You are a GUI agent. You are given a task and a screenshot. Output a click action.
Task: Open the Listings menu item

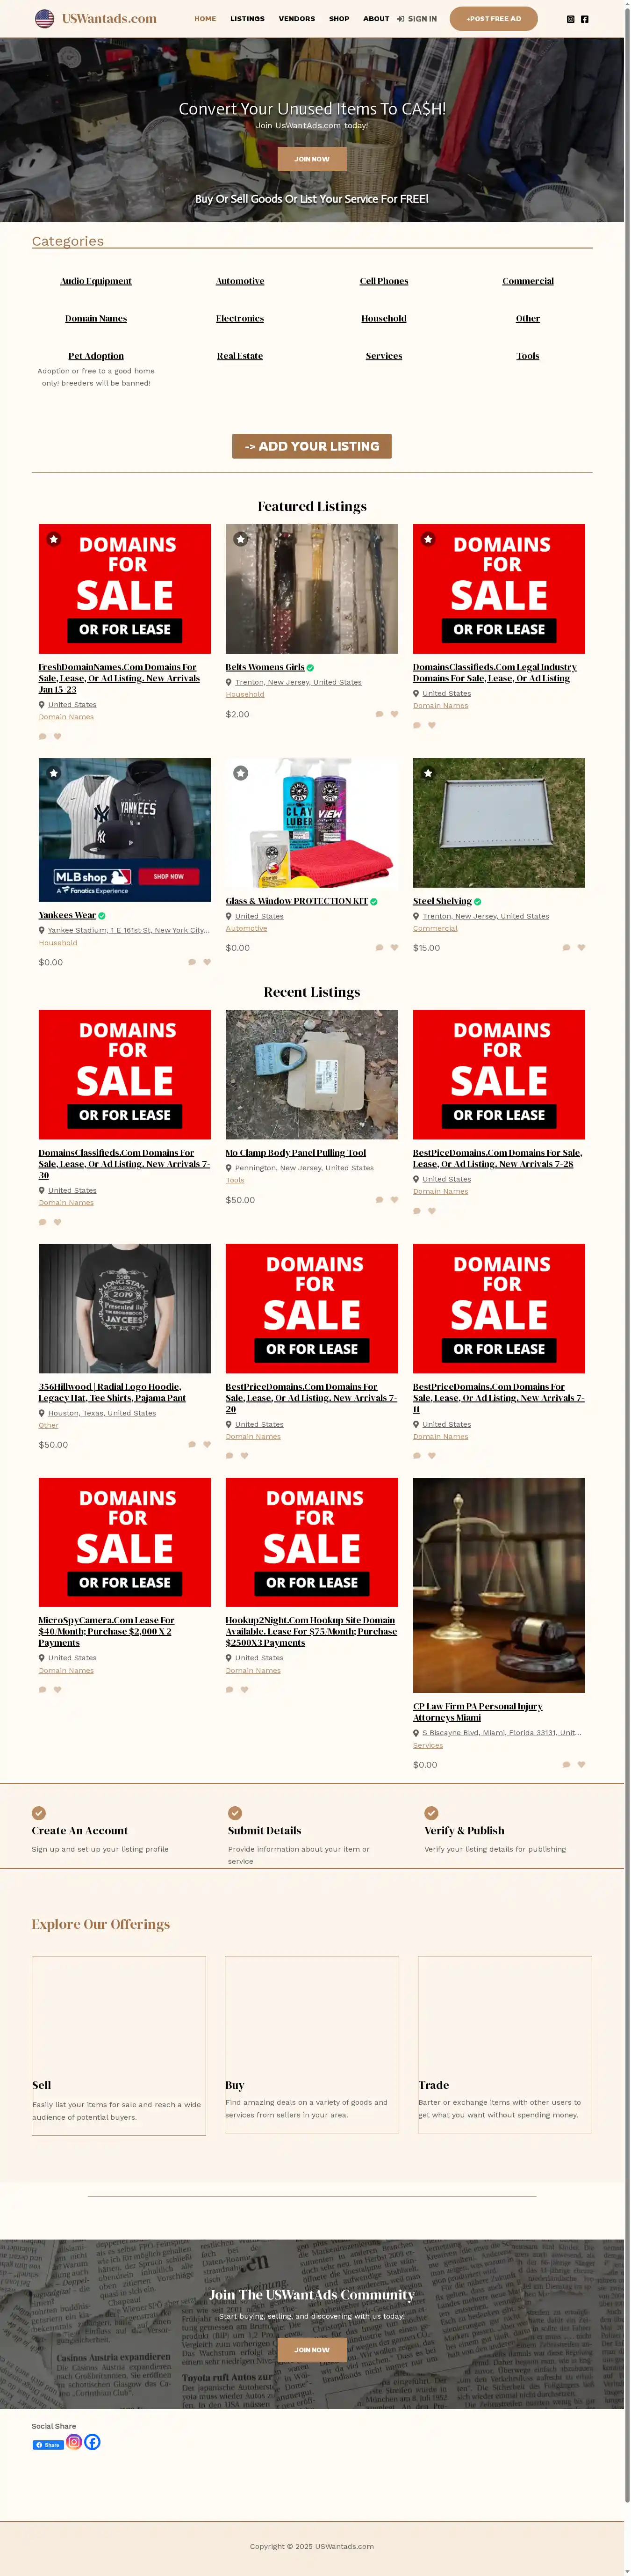point(248,19)
